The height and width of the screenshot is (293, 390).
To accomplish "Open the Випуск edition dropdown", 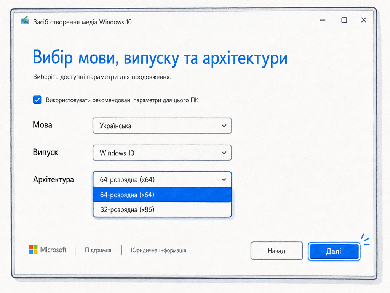I will click(162, 153).
